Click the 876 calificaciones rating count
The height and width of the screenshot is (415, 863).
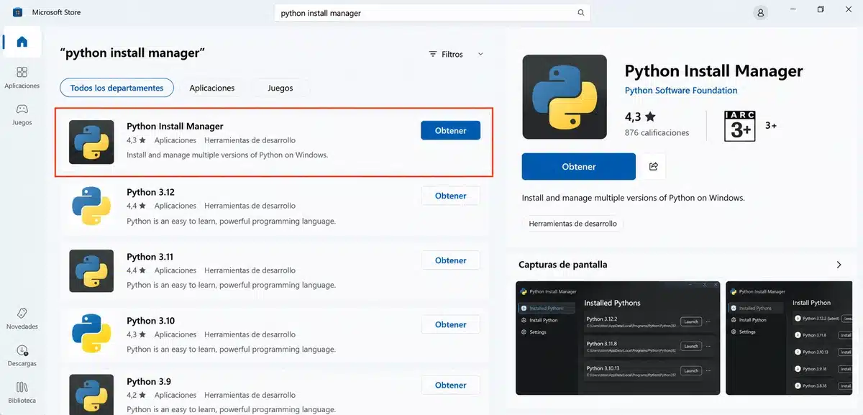coord(657,133)
